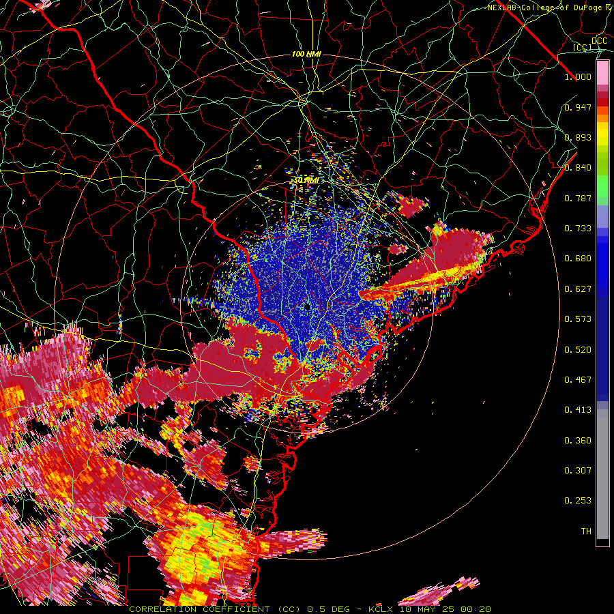Click the 0.253 legend value
The height and width of the screenshot is (614, 614).
click(x=578, y=501)
